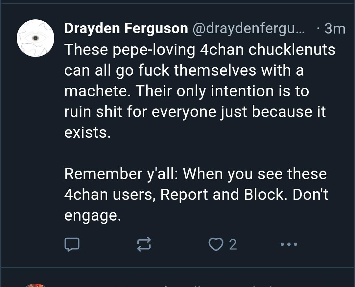
Task: Tap the partially visible avatar below
Action: 35,285
